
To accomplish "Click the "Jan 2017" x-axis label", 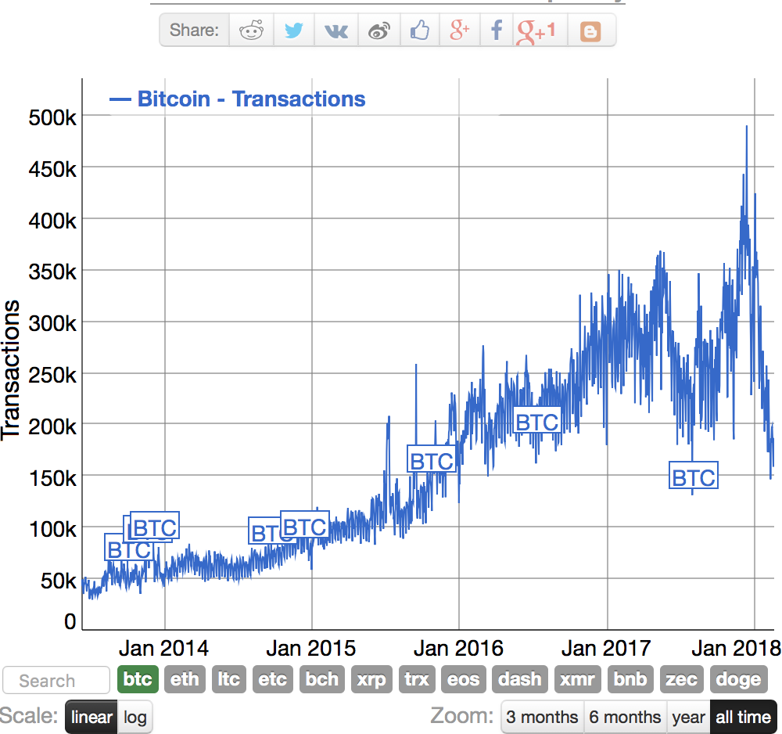I will coord(607,648).
